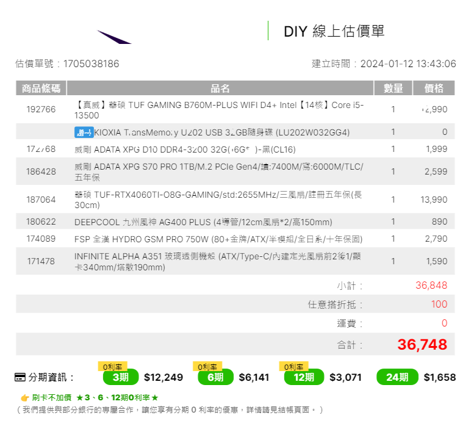Click the price 2,790
The width and height of the screenshot is (471, 429).
pos(436,239)
